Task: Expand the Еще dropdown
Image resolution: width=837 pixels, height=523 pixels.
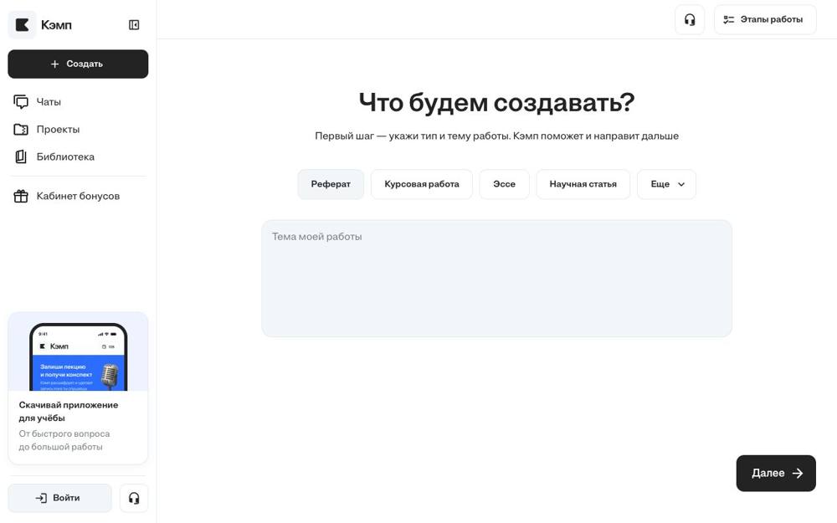Action: 667,184
